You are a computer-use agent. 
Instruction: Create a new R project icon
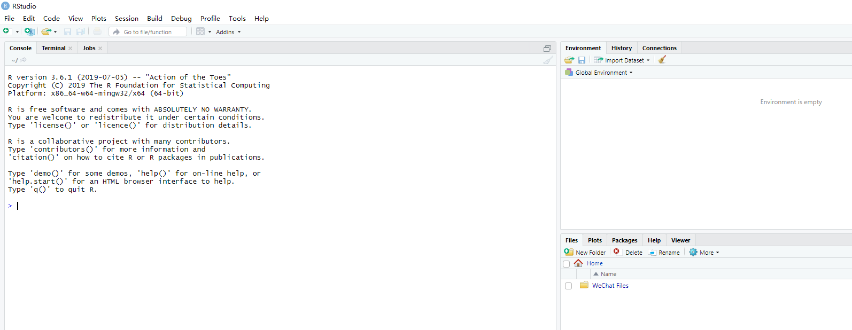point(29,32)
